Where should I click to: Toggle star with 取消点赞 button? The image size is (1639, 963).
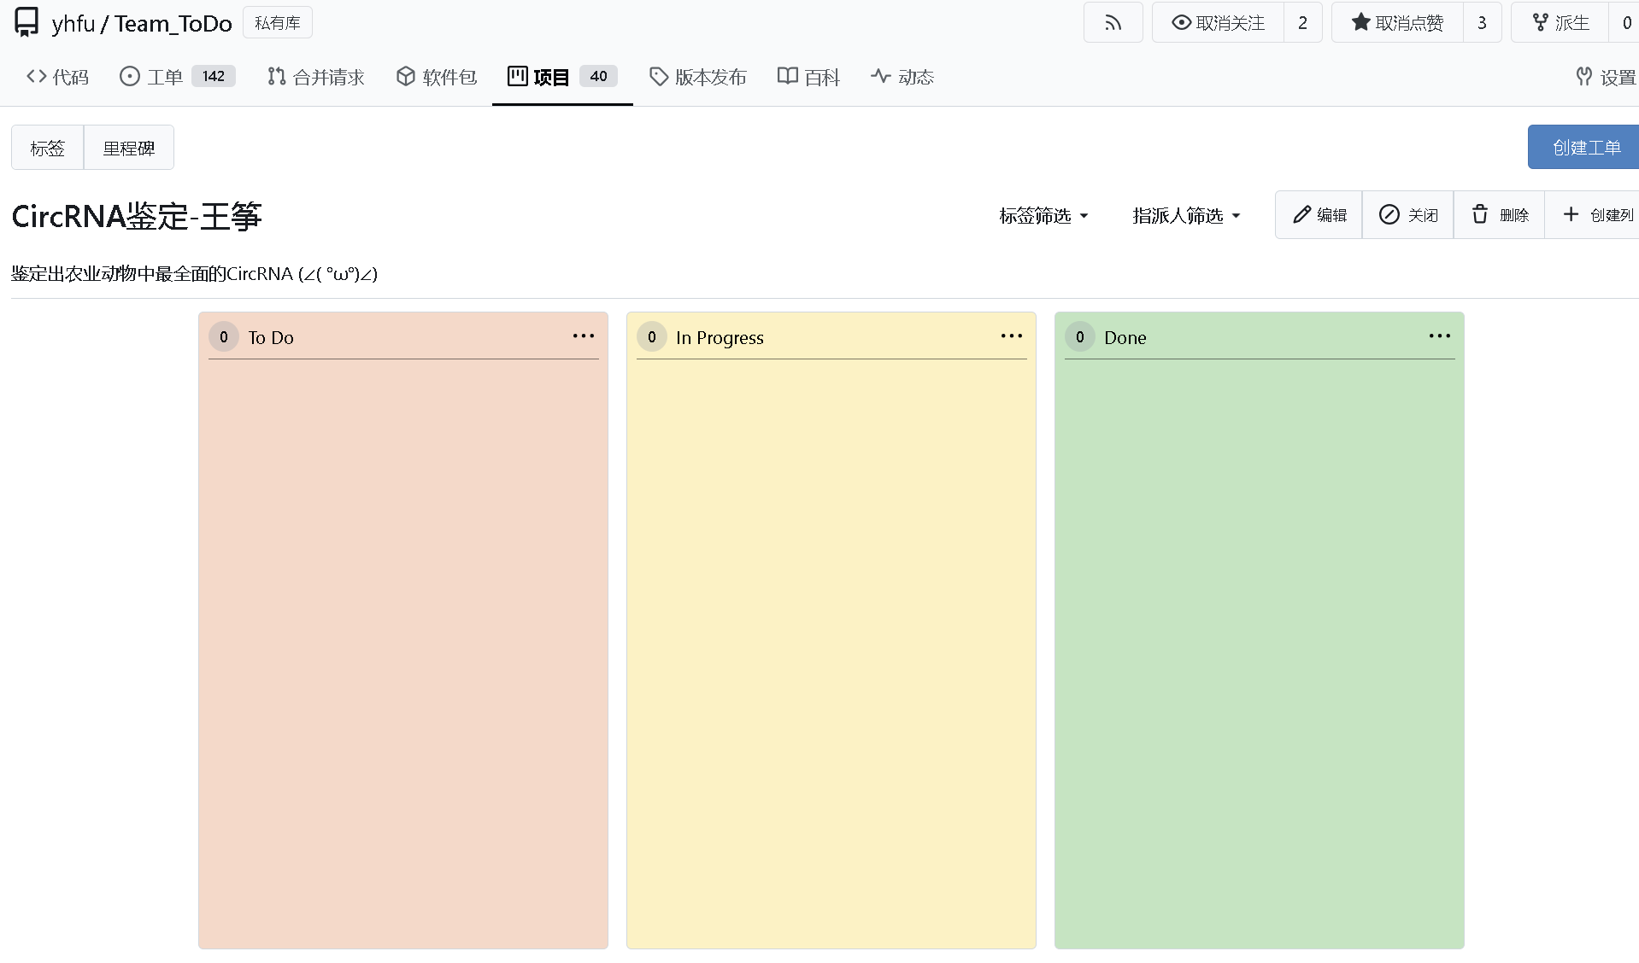[1397, 23]
